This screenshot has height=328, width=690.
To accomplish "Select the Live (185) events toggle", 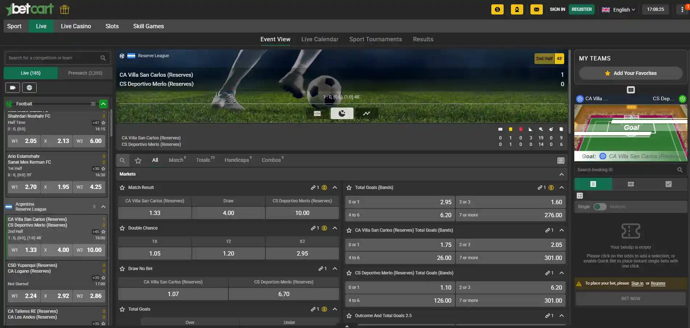I will point(31,73).
